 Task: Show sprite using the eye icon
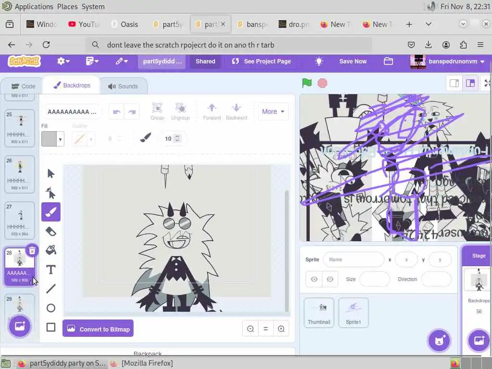[314, 279]
